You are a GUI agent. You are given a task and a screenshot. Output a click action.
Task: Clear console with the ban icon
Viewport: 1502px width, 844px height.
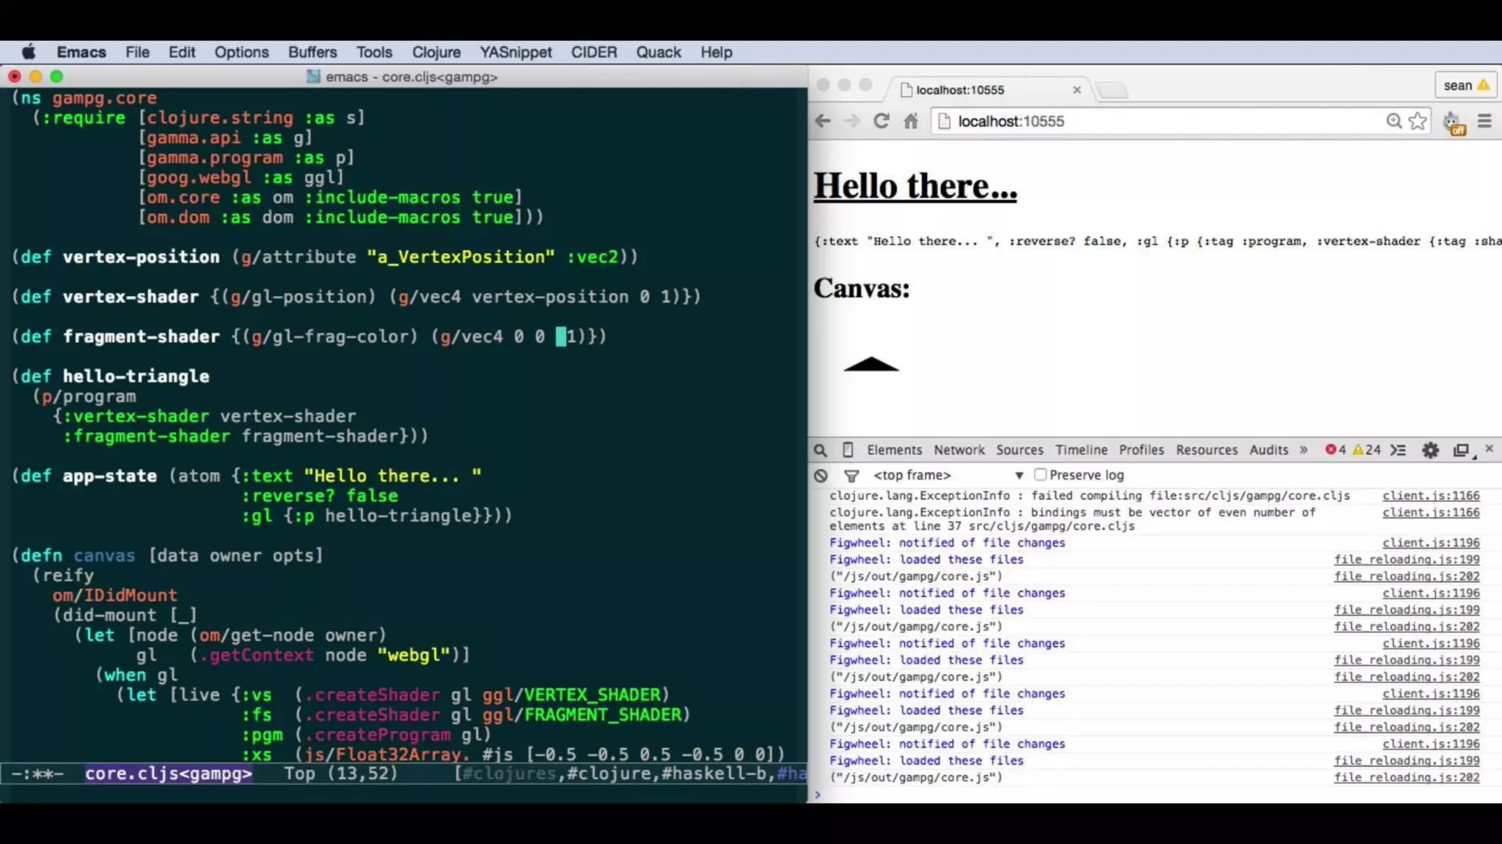tap(821, 475)
